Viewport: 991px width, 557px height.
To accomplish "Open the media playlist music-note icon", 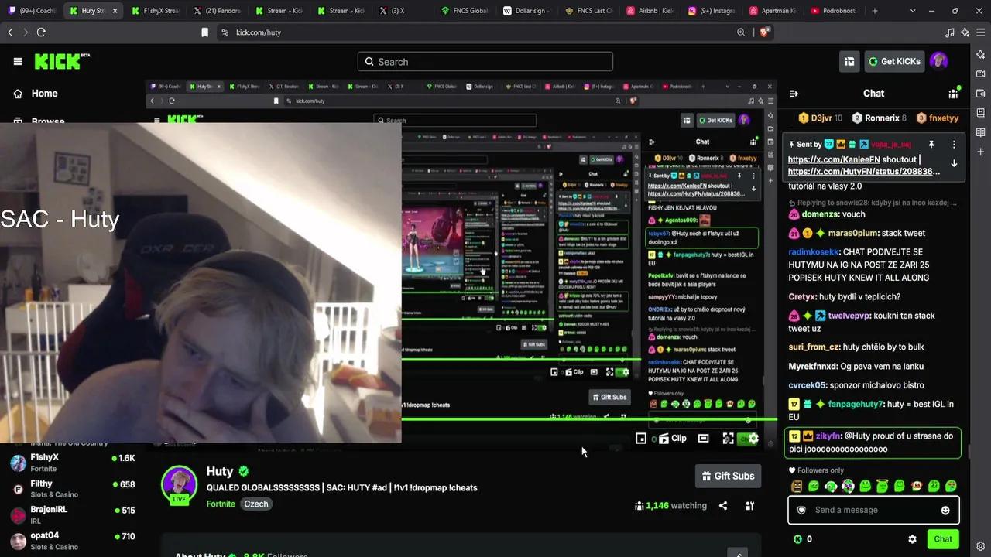I will tap(949, 32).
